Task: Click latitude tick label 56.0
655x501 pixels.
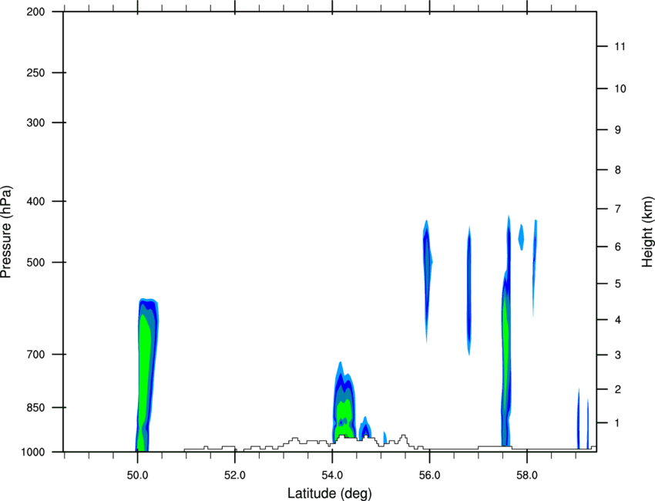Action: click(429, 476)
